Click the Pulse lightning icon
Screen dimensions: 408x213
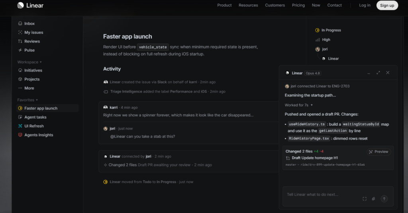point(20,50)
